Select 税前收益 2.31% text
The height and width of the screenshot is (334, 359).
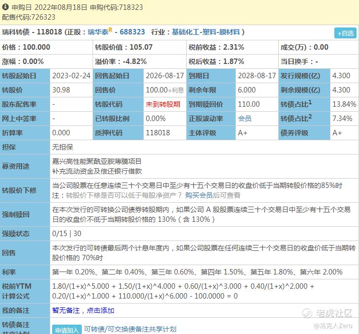[x=216, y=47]
